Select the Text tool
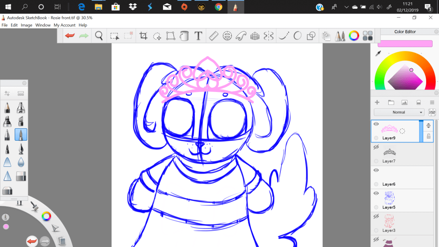This screenshot has height=247, width=439. [x=198, y=36]
